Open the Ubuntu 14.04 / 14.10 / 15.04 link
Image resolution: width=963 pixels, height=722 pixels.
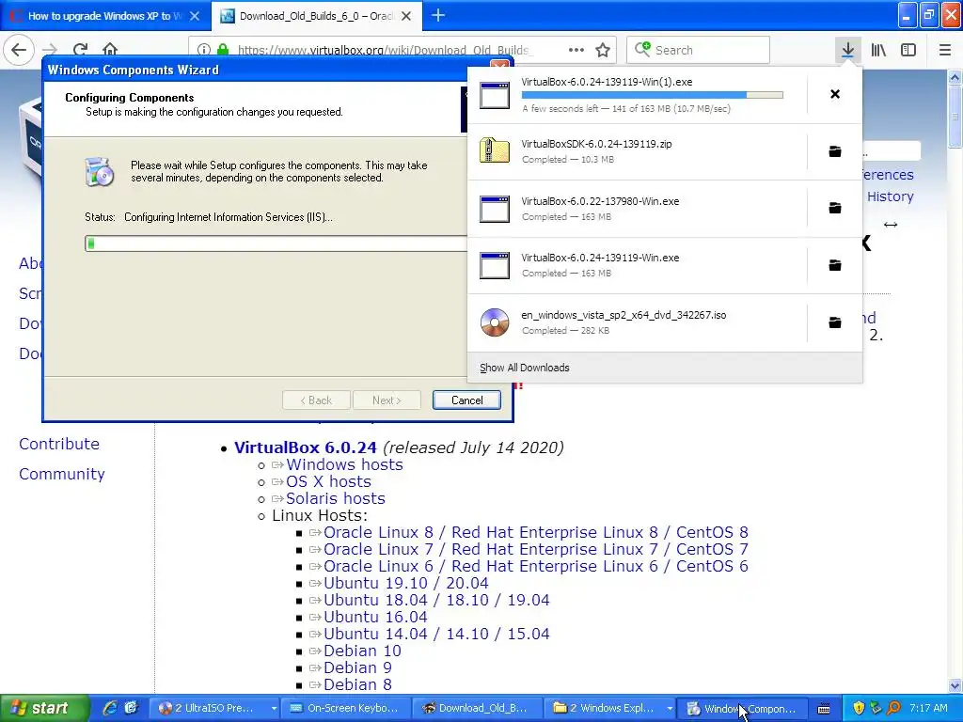point(436,634)
